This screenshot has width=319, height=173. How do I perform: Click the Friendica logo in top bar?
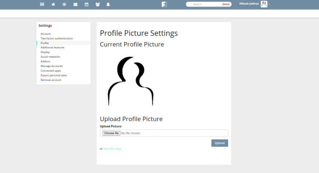(x=164, y=4)
